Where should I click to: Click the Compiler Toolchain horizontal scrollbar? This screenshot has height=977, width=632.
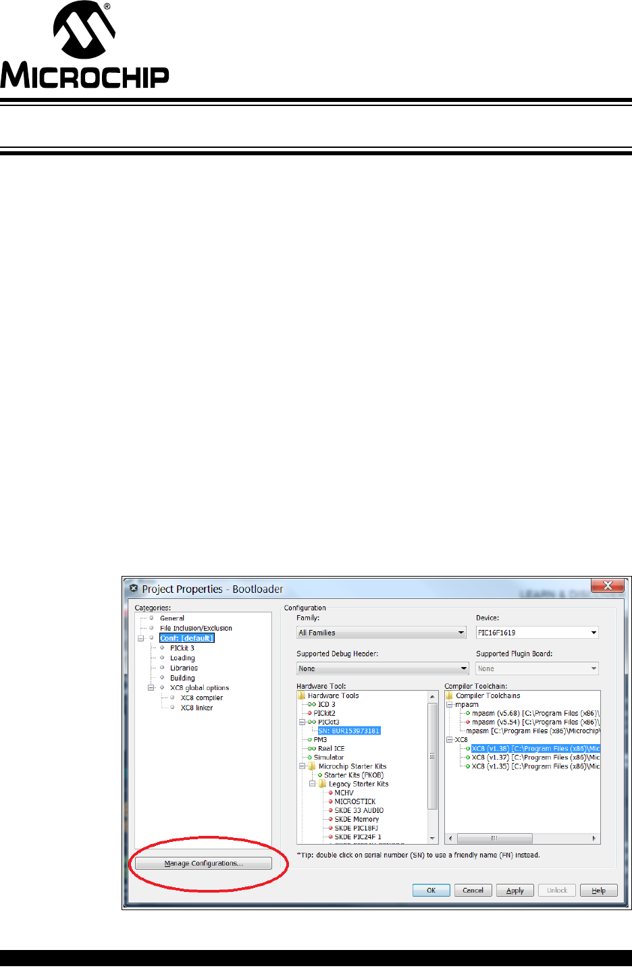(x=495, y=838)
